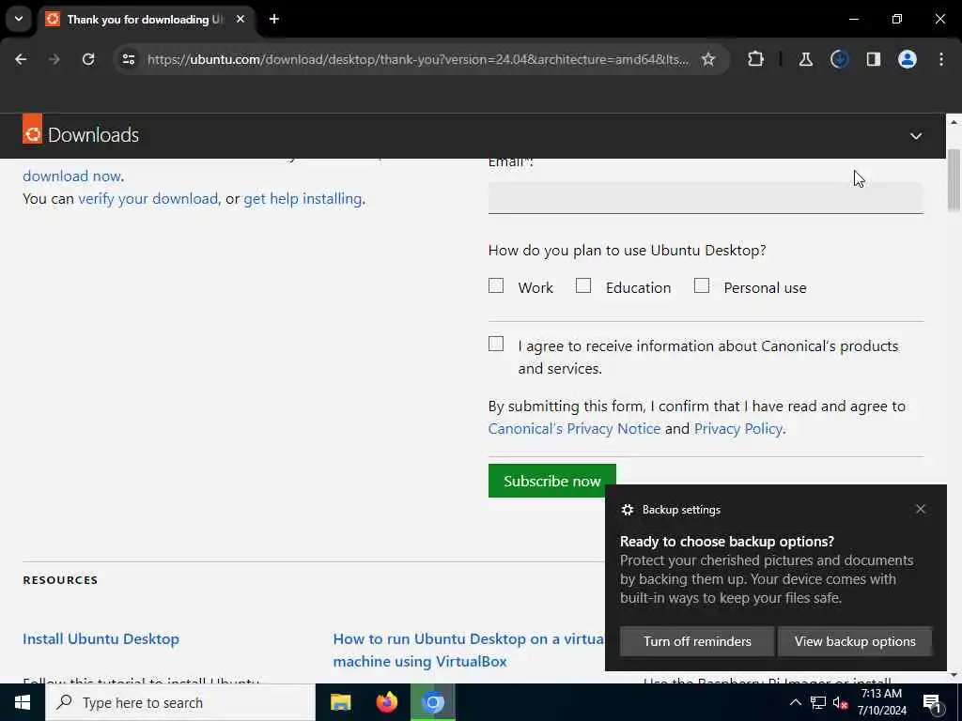Check the Personal use checkbox
This screenshot has width=962, height=721.
701,285
